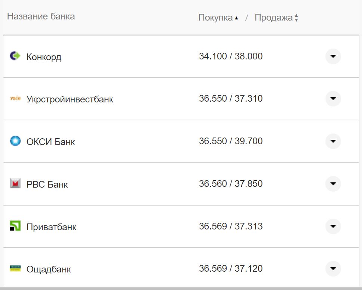362x290 pixels.
Task: Toggle sort order on Продажа column
Action: [x=296, y=17]
